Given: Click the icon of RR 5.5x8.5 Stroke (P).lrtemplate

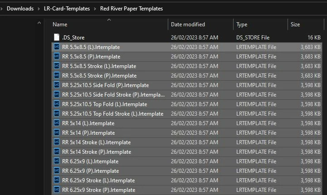Looking at the screenshot, I should point(57,75).
